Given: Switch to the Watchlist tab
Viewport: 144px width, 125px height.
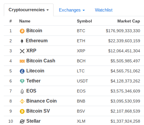Looking at the screenshot, I should coord(103,10).
